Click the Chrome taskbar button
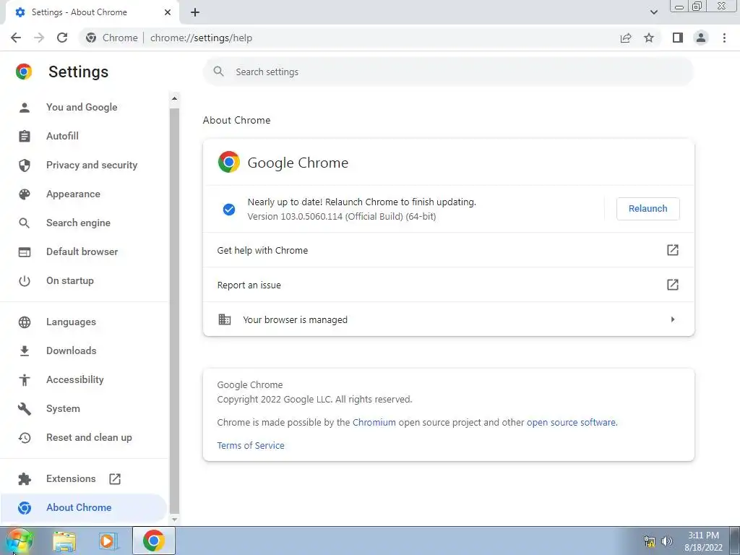Image resolution: width=740 pixels, height=555 pixels. click(153, 541)
